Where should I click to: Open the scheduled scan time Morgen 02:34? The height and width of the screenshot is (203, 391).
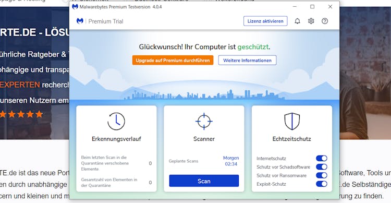pyautogui.click(x=231, y=161)
